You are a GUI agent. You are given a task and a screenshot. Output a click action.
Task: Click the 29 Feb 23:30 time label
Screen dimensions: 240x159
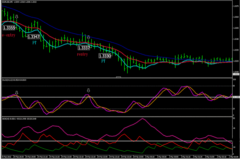126,157
